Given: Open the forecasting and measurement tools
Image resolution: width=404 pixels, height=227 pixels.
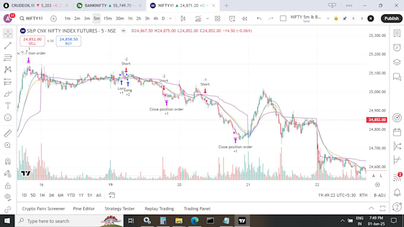Looking at the screenshot, I should point(8,81).
